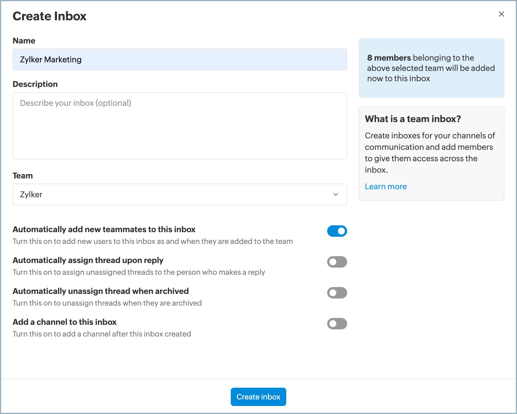Enable automatically assign thread upon reply

pyautogui.click(x=337, y=262)
